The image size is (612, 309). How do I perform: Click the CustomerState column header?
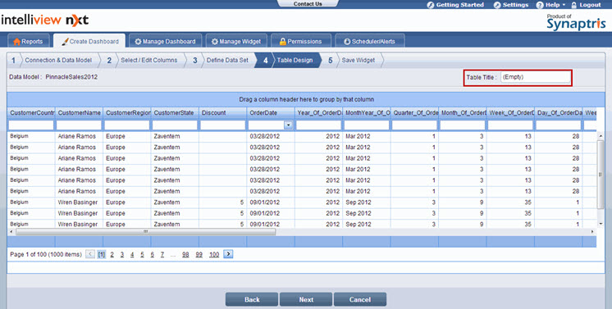tap(175, 113)
